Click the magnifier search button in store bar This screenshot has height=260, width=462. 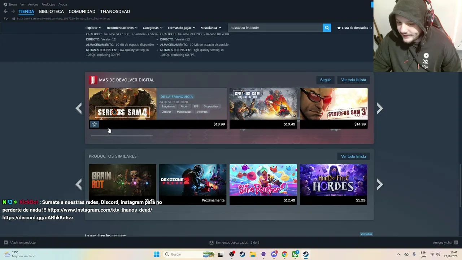[327, 28]
